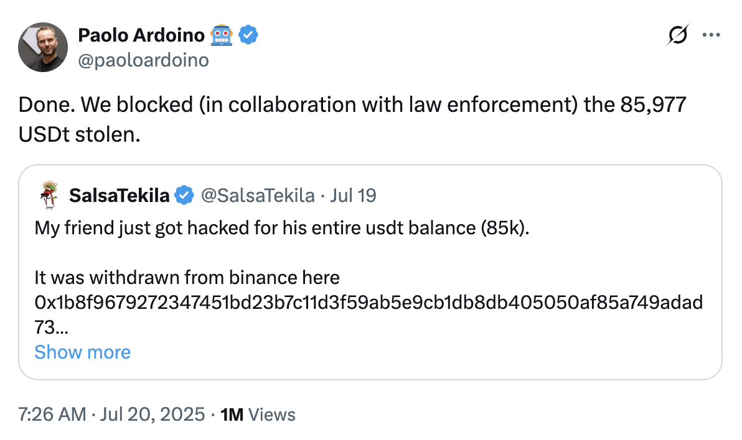
Task: Click the robot emoji in the display name
Action: tap(223, 35)
